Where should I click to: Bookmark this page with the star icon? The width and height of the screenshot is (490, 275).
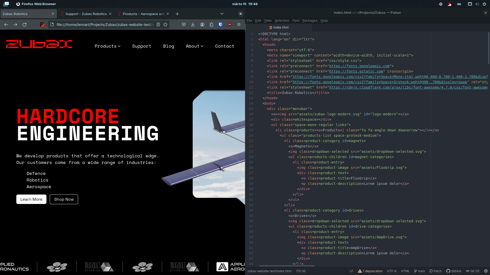[165, 25]
